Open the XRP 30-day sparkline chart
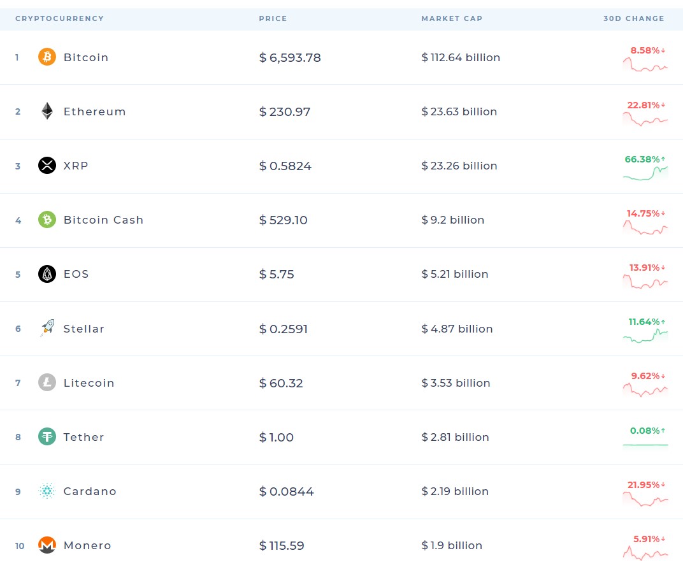683x567 pixels. pos(645,173)
